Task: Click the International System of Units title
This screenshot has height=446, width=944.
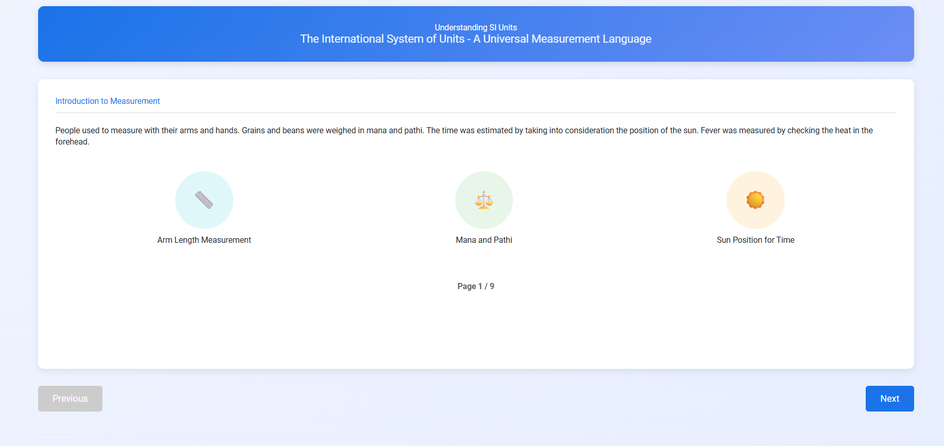Action: [x=475, y=39]
